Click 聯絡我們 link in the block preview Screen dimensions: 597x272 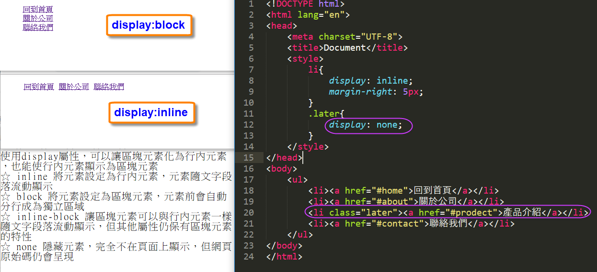(x=38, y=27)
